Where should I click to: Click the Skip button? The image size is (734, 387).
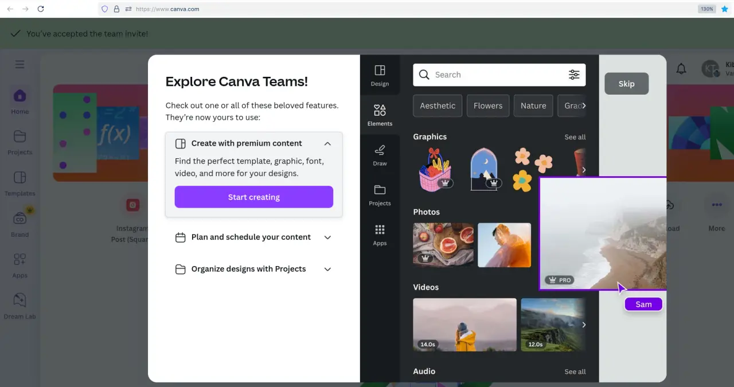click(626, 84)
